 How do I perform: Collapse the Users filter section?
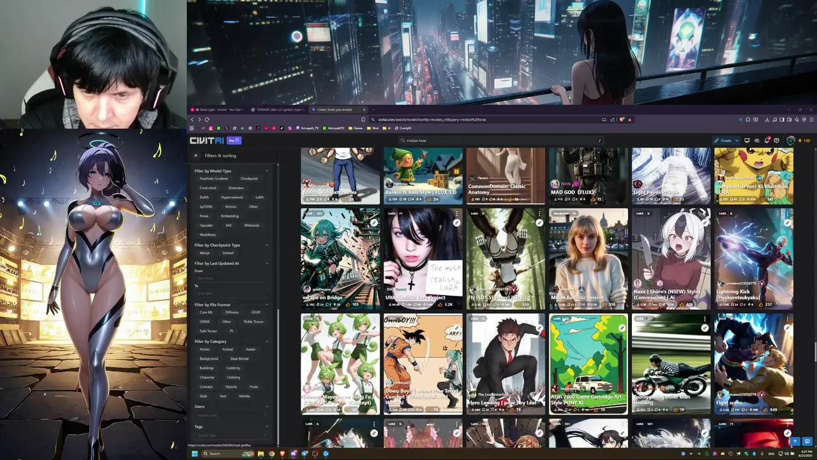pyautogui.click(x=267, y=406)
